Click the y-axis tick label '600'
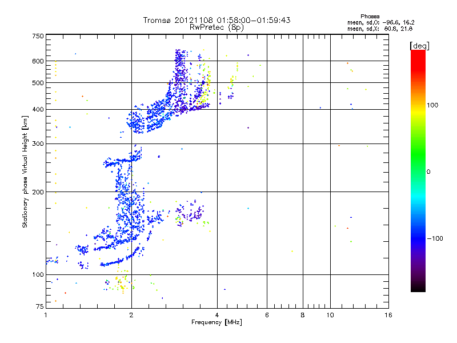The width and height of the screenshot is (457, 343). tap(38, 61)
